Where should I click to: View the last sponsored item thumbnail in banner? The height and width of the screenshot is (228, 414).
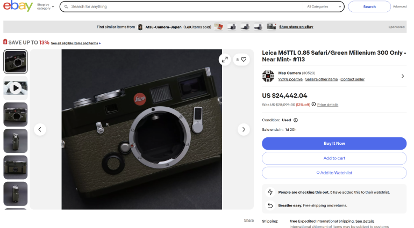pos(271,27)
